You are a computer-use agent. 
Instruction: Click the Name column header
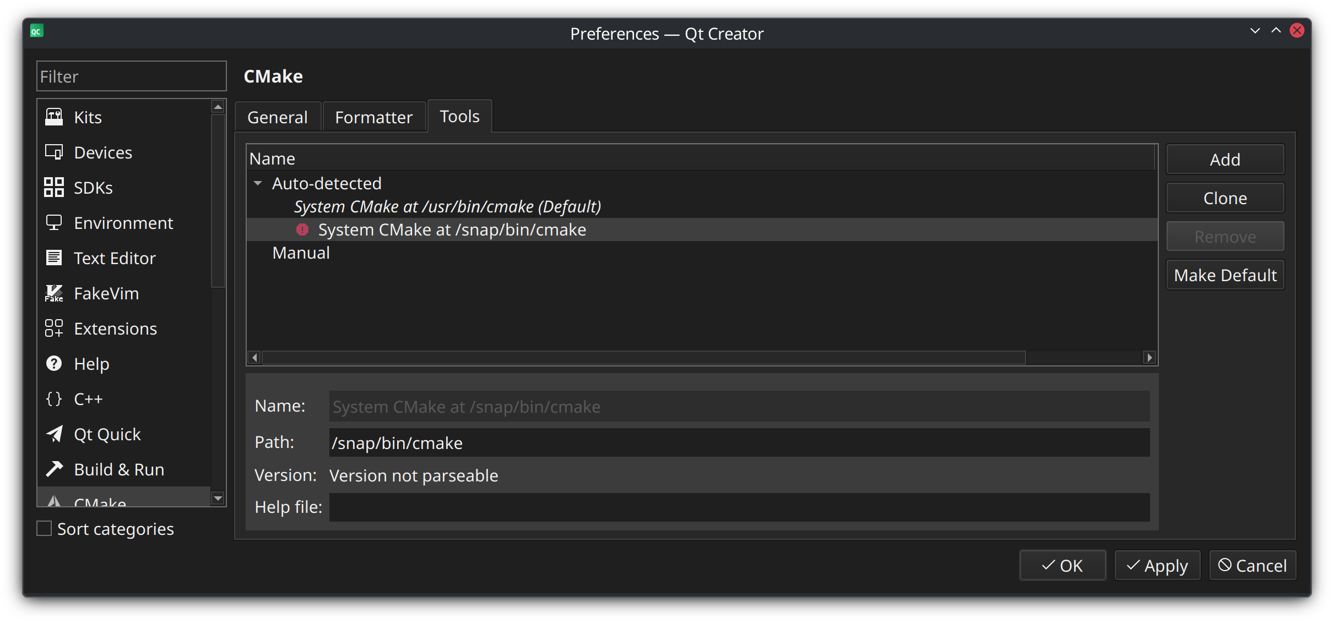click(701, 158)
